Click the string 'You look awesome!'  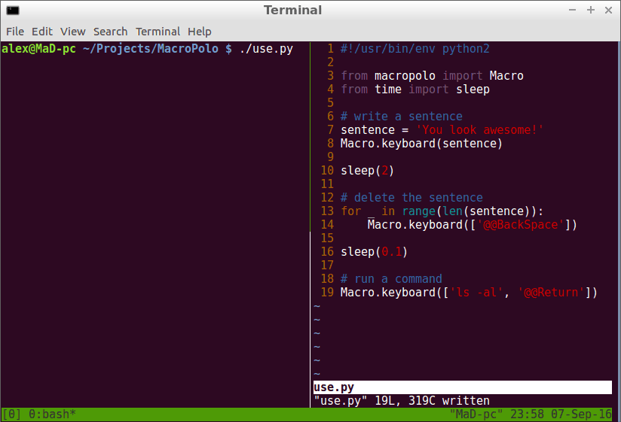click(479, 130)
